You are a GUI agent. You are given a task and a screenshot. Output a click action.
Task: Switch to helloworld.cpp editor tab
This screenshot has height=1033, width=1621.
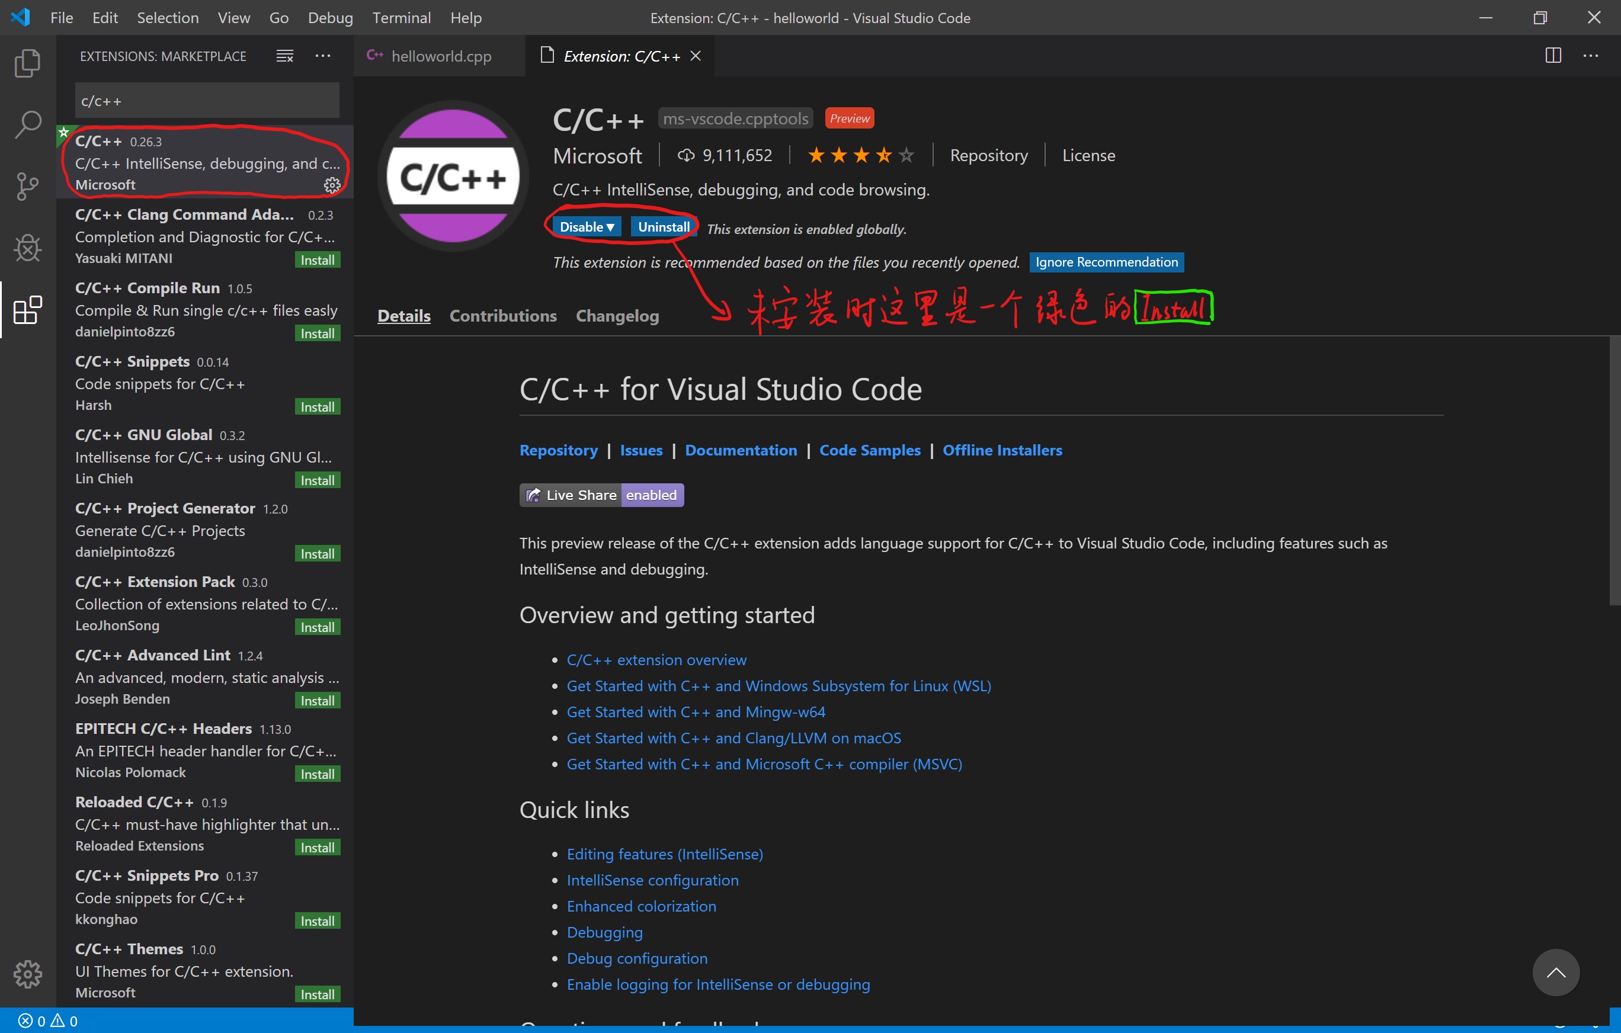coord(440,56)
